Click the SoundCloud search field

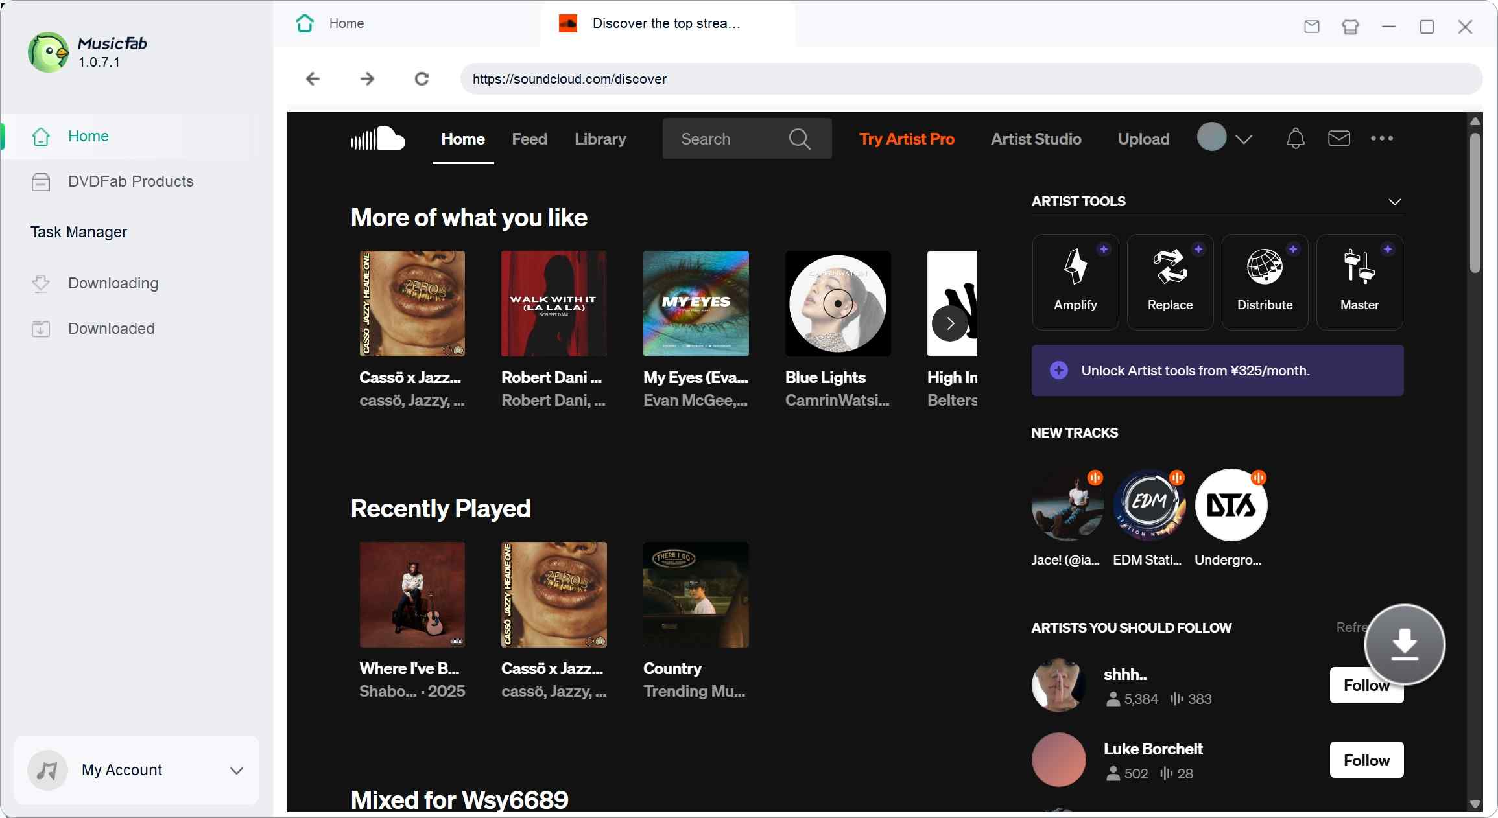[747, 139]
